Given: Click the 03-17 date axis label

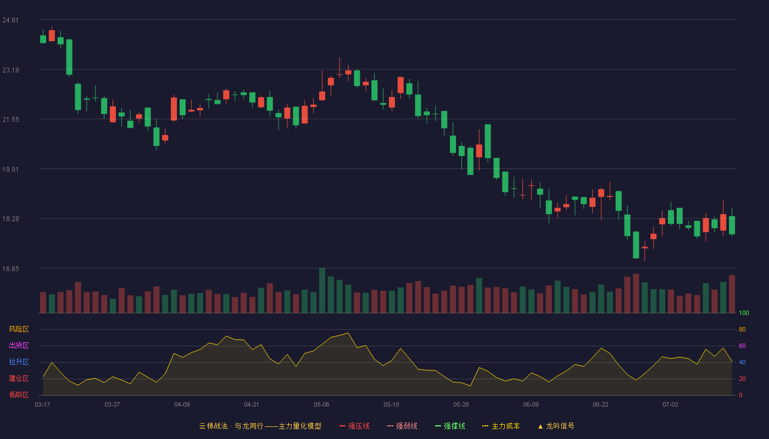Looking at the screenshot, I should [42, 404].
